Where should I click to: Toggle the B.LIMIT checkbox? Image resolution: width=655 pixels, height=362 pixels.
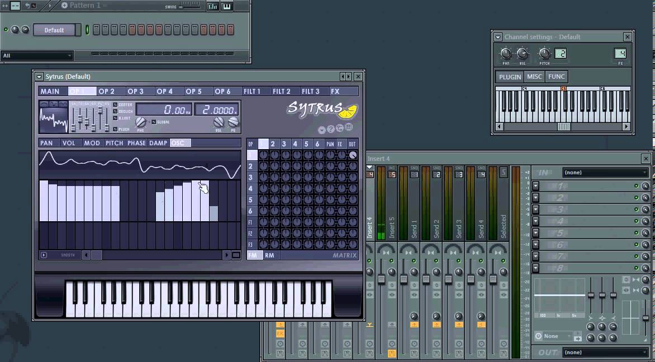[x=115, y=118]
